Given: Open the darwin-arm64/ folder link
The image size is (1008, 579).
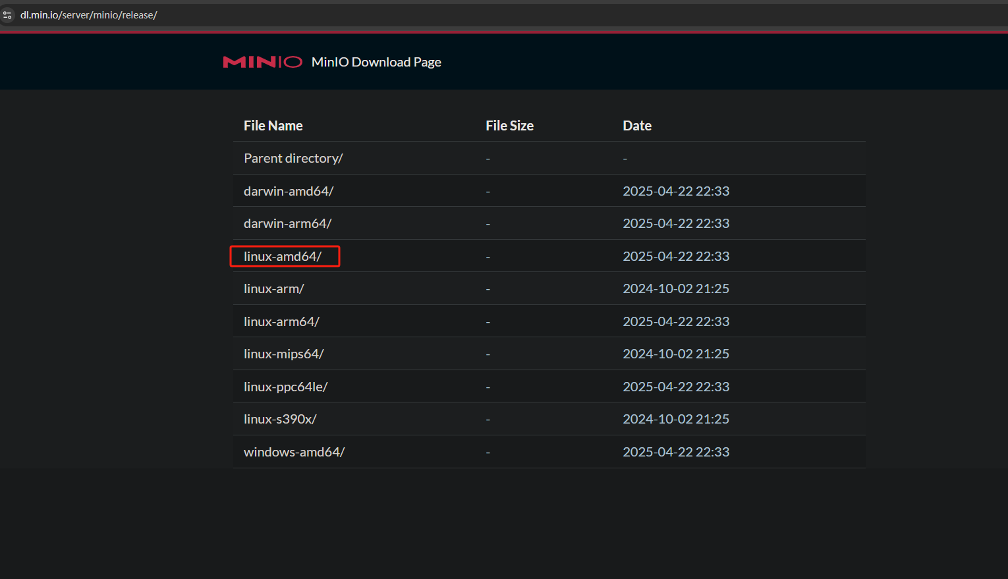Looking at the screenshot, I should 287,223.
